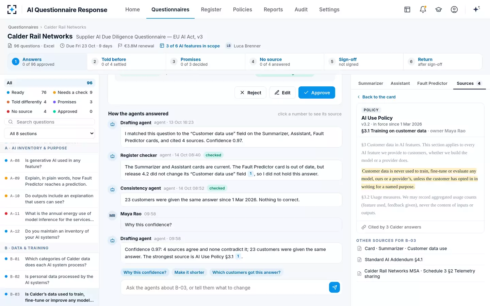Open the Standard AI Addendum §4.1 document icon
490x306 pixels.
pos(359,260)
